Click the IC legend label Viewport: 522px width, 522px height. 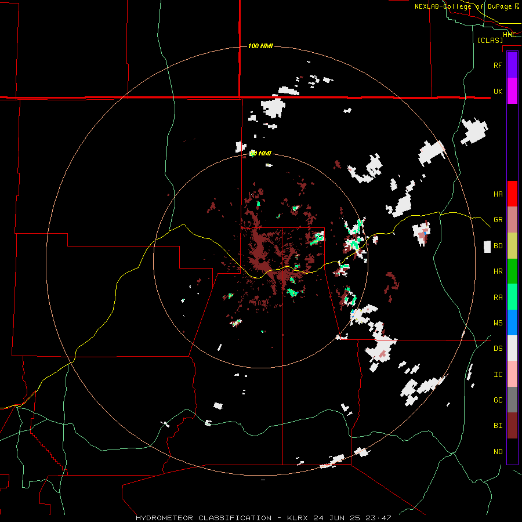498,375
